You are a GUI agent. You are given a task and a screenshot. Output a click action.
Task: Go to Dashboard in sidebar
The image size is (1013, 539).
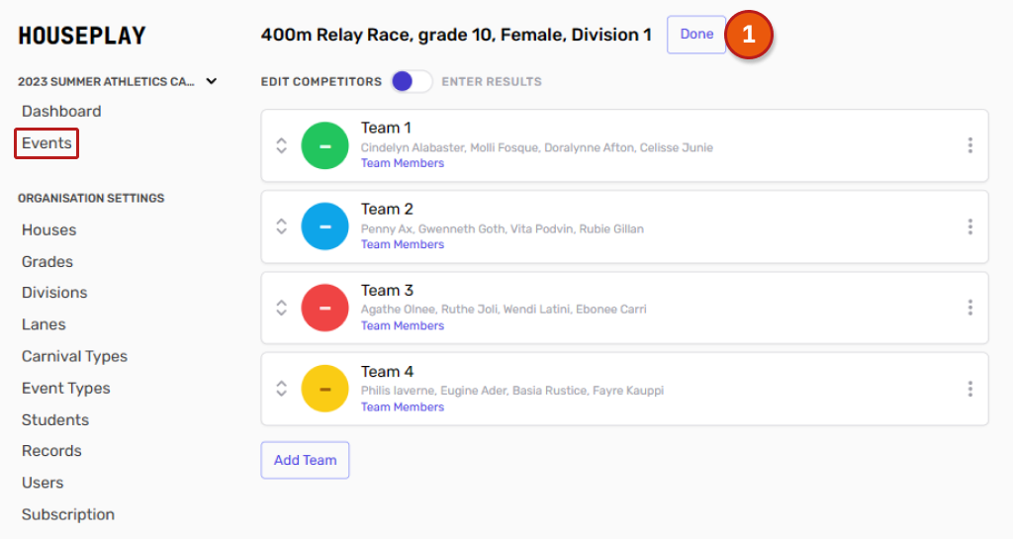tap(61, 112)
